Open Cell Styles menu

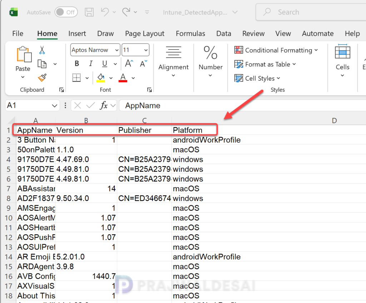point(257,78)
